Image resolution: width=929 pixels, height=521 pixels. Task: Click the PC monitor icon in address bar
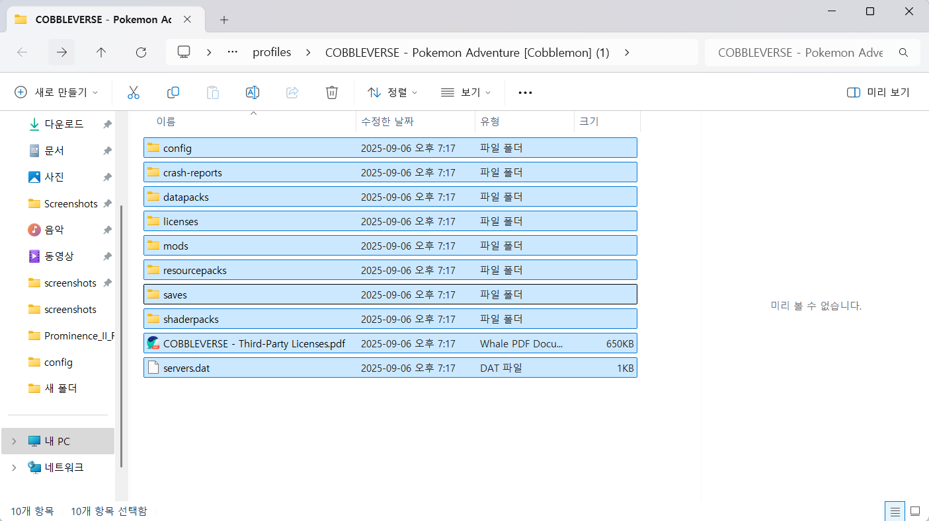(x=184, y=52)
